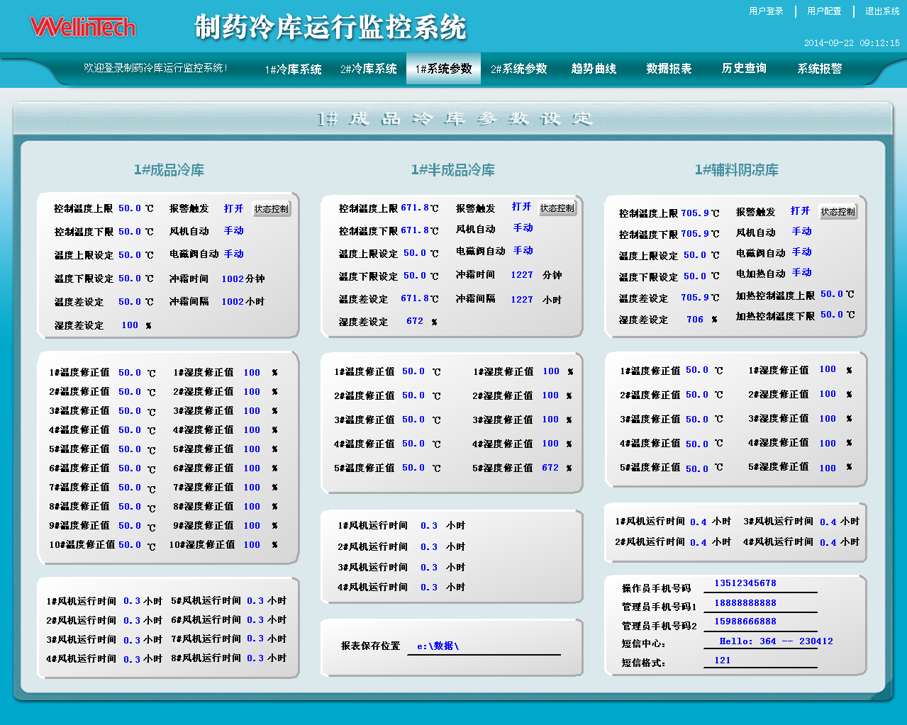Toggle 报警触发 打开 in 1#半成品冷库
The width and height of the screenshot is (907, 725).
click(x=521, y=207)
